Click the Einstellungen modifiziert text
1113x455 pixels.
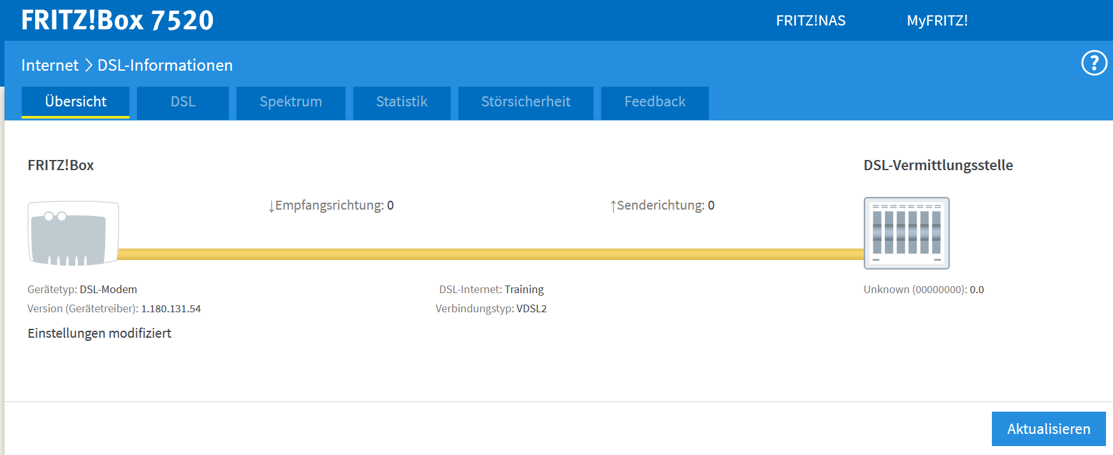coord(99,333)
